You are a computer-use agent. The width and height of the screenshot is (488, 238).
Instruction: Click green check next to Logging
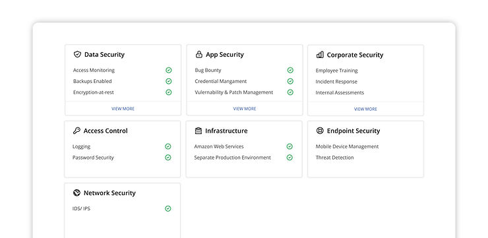click(168, 146)
